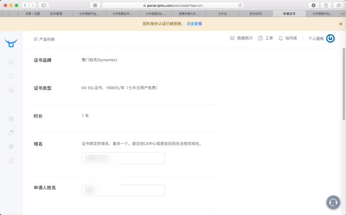Open Safari downloads
Viewport: 346px width, 215px height.
[x=313, y=5]
